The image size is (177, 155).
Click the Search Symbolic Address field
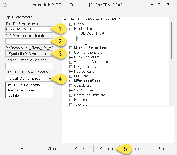click(29, 66)
